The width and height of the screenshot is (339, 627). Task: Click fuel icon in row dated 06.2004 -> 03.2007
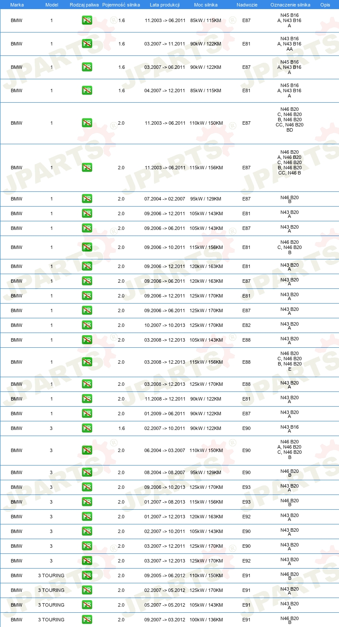(x=87, y=450)
